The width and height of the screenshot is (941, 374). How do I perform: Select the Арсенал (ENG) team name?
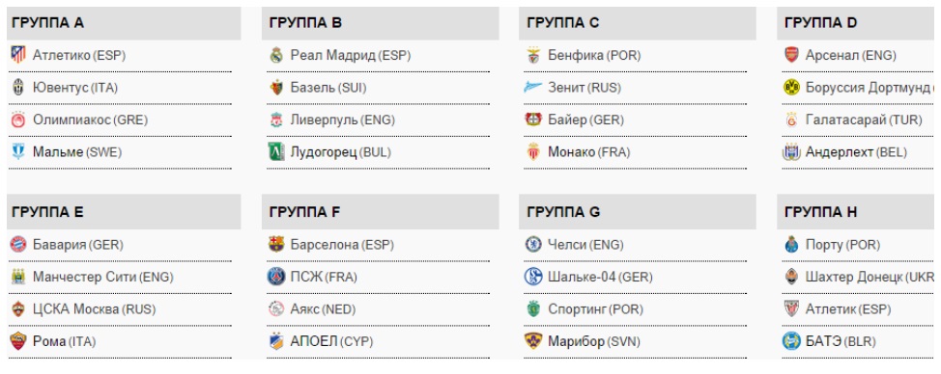point(850,56)
